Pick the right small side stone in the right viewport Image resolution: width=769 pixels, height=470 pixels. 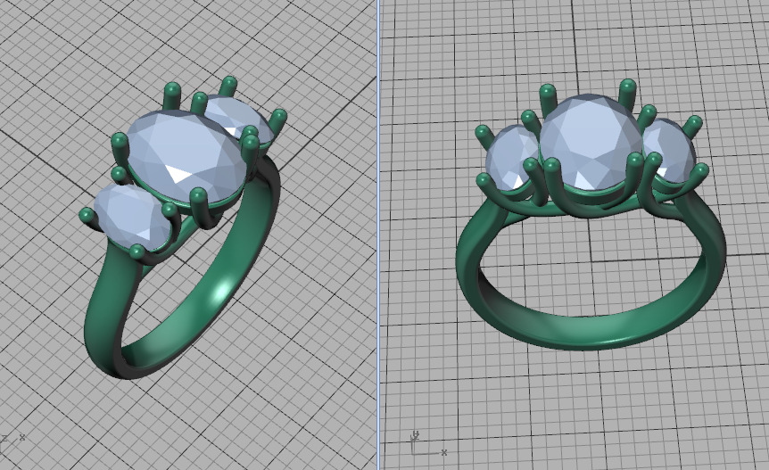668,150
